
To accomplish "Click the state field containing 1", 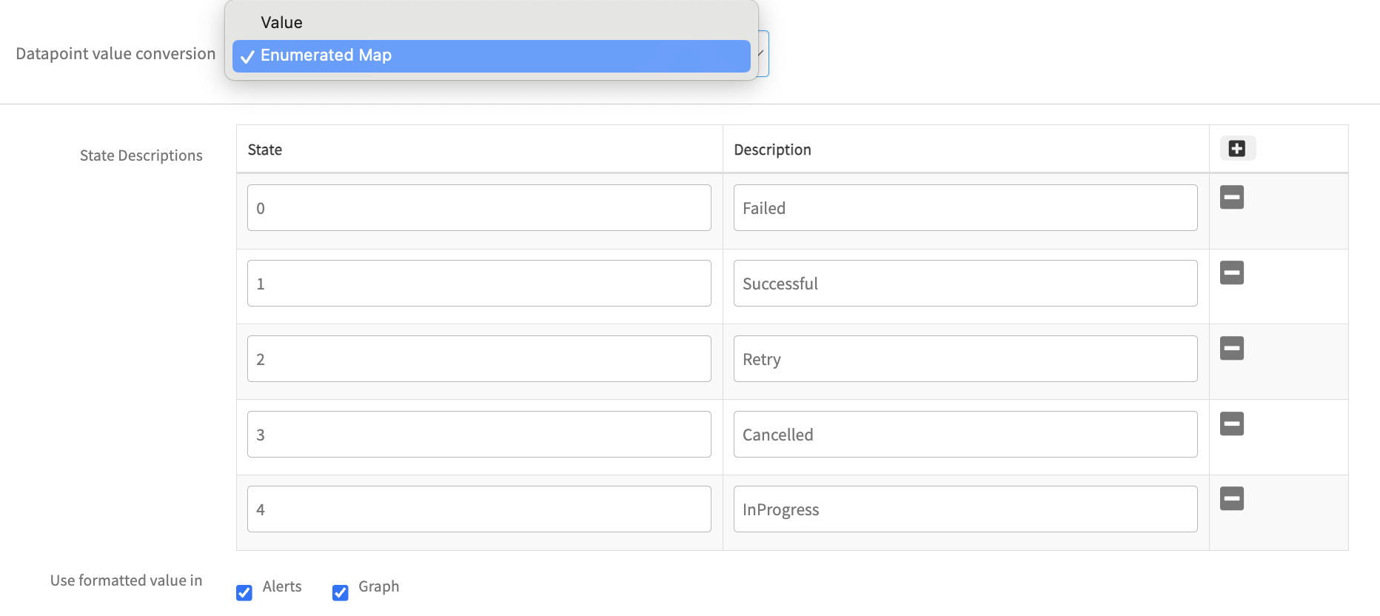I will pyautogui.click(x=479, y=284).
